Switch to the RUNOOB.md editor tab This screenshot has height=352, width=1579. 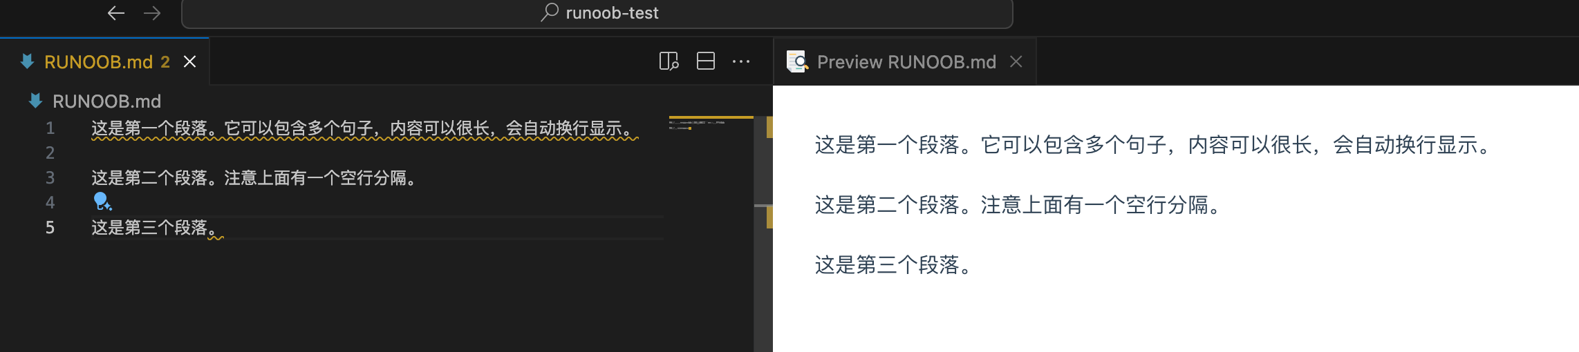(x=98, y=62)
